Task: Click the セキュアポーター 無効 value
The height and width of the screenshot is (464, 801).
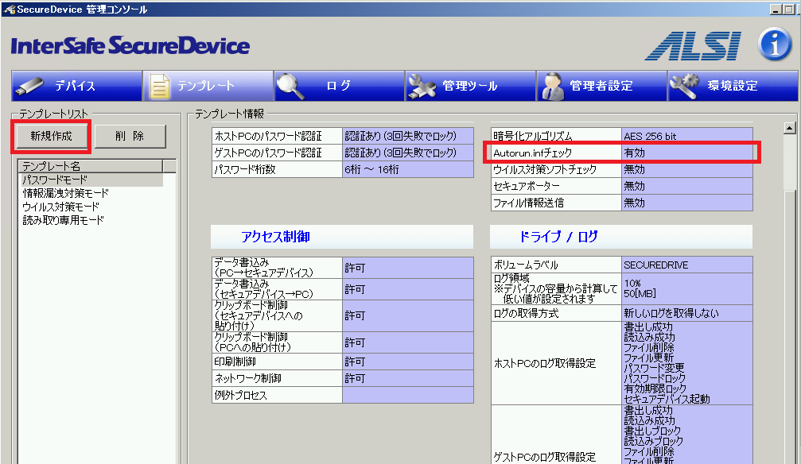Action: click(686, 186)
